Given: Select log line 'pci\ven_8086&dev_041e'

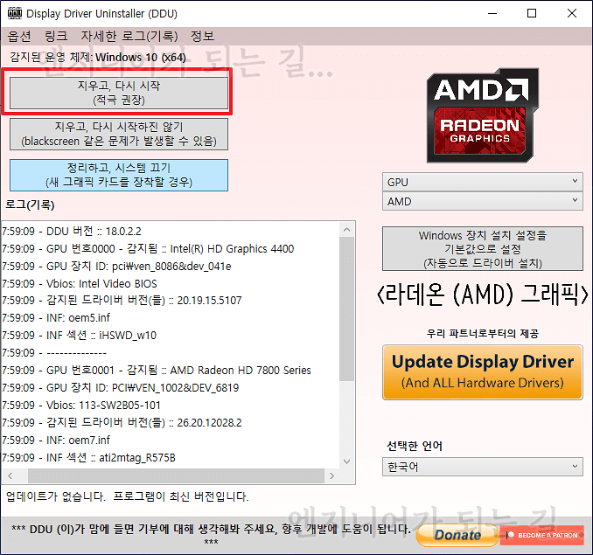Looking at the screenshot, I should [x=116, y=267].
